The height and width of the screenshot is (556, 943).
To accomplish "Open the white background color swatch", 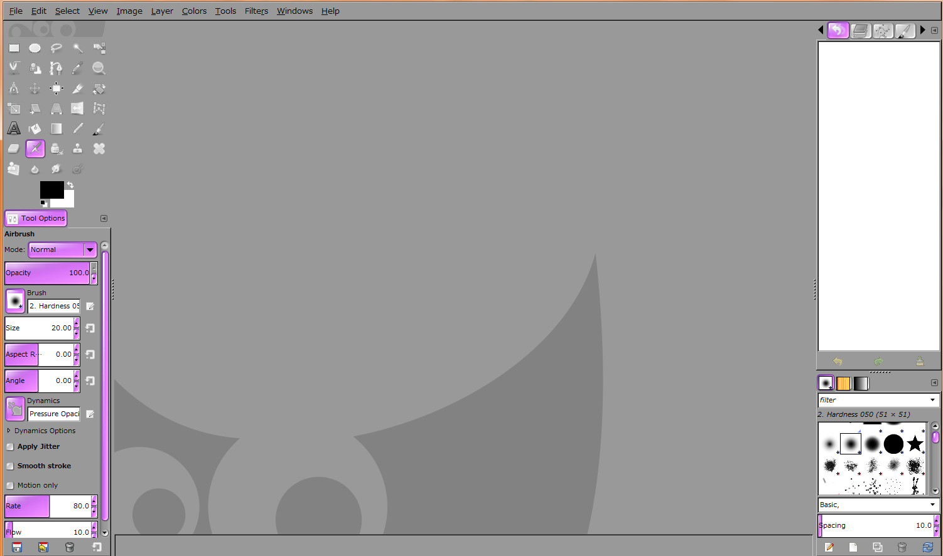I will [68, 201].
